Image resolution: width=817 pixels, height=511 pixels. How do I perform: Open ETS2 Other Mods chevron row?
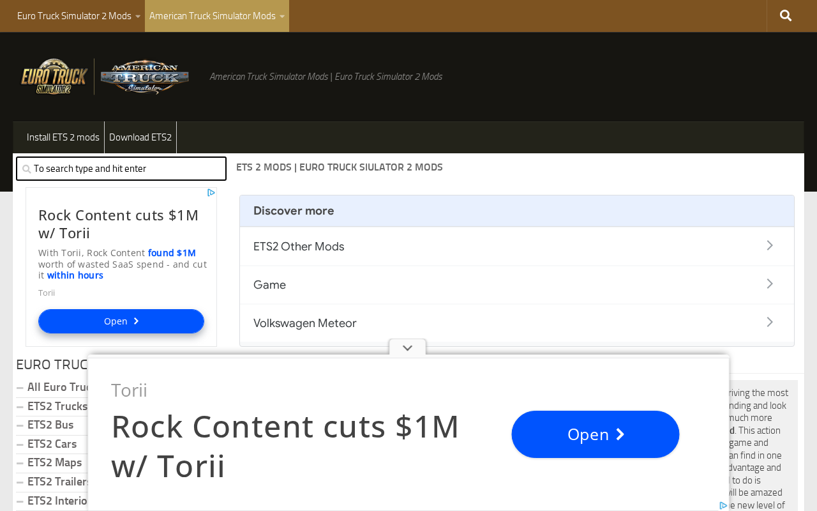(517, 246)
